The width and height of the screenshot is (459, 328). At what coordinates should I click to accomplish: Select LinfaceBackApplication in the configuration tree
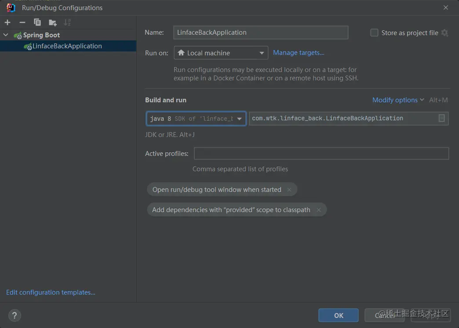tap(67, 46)
